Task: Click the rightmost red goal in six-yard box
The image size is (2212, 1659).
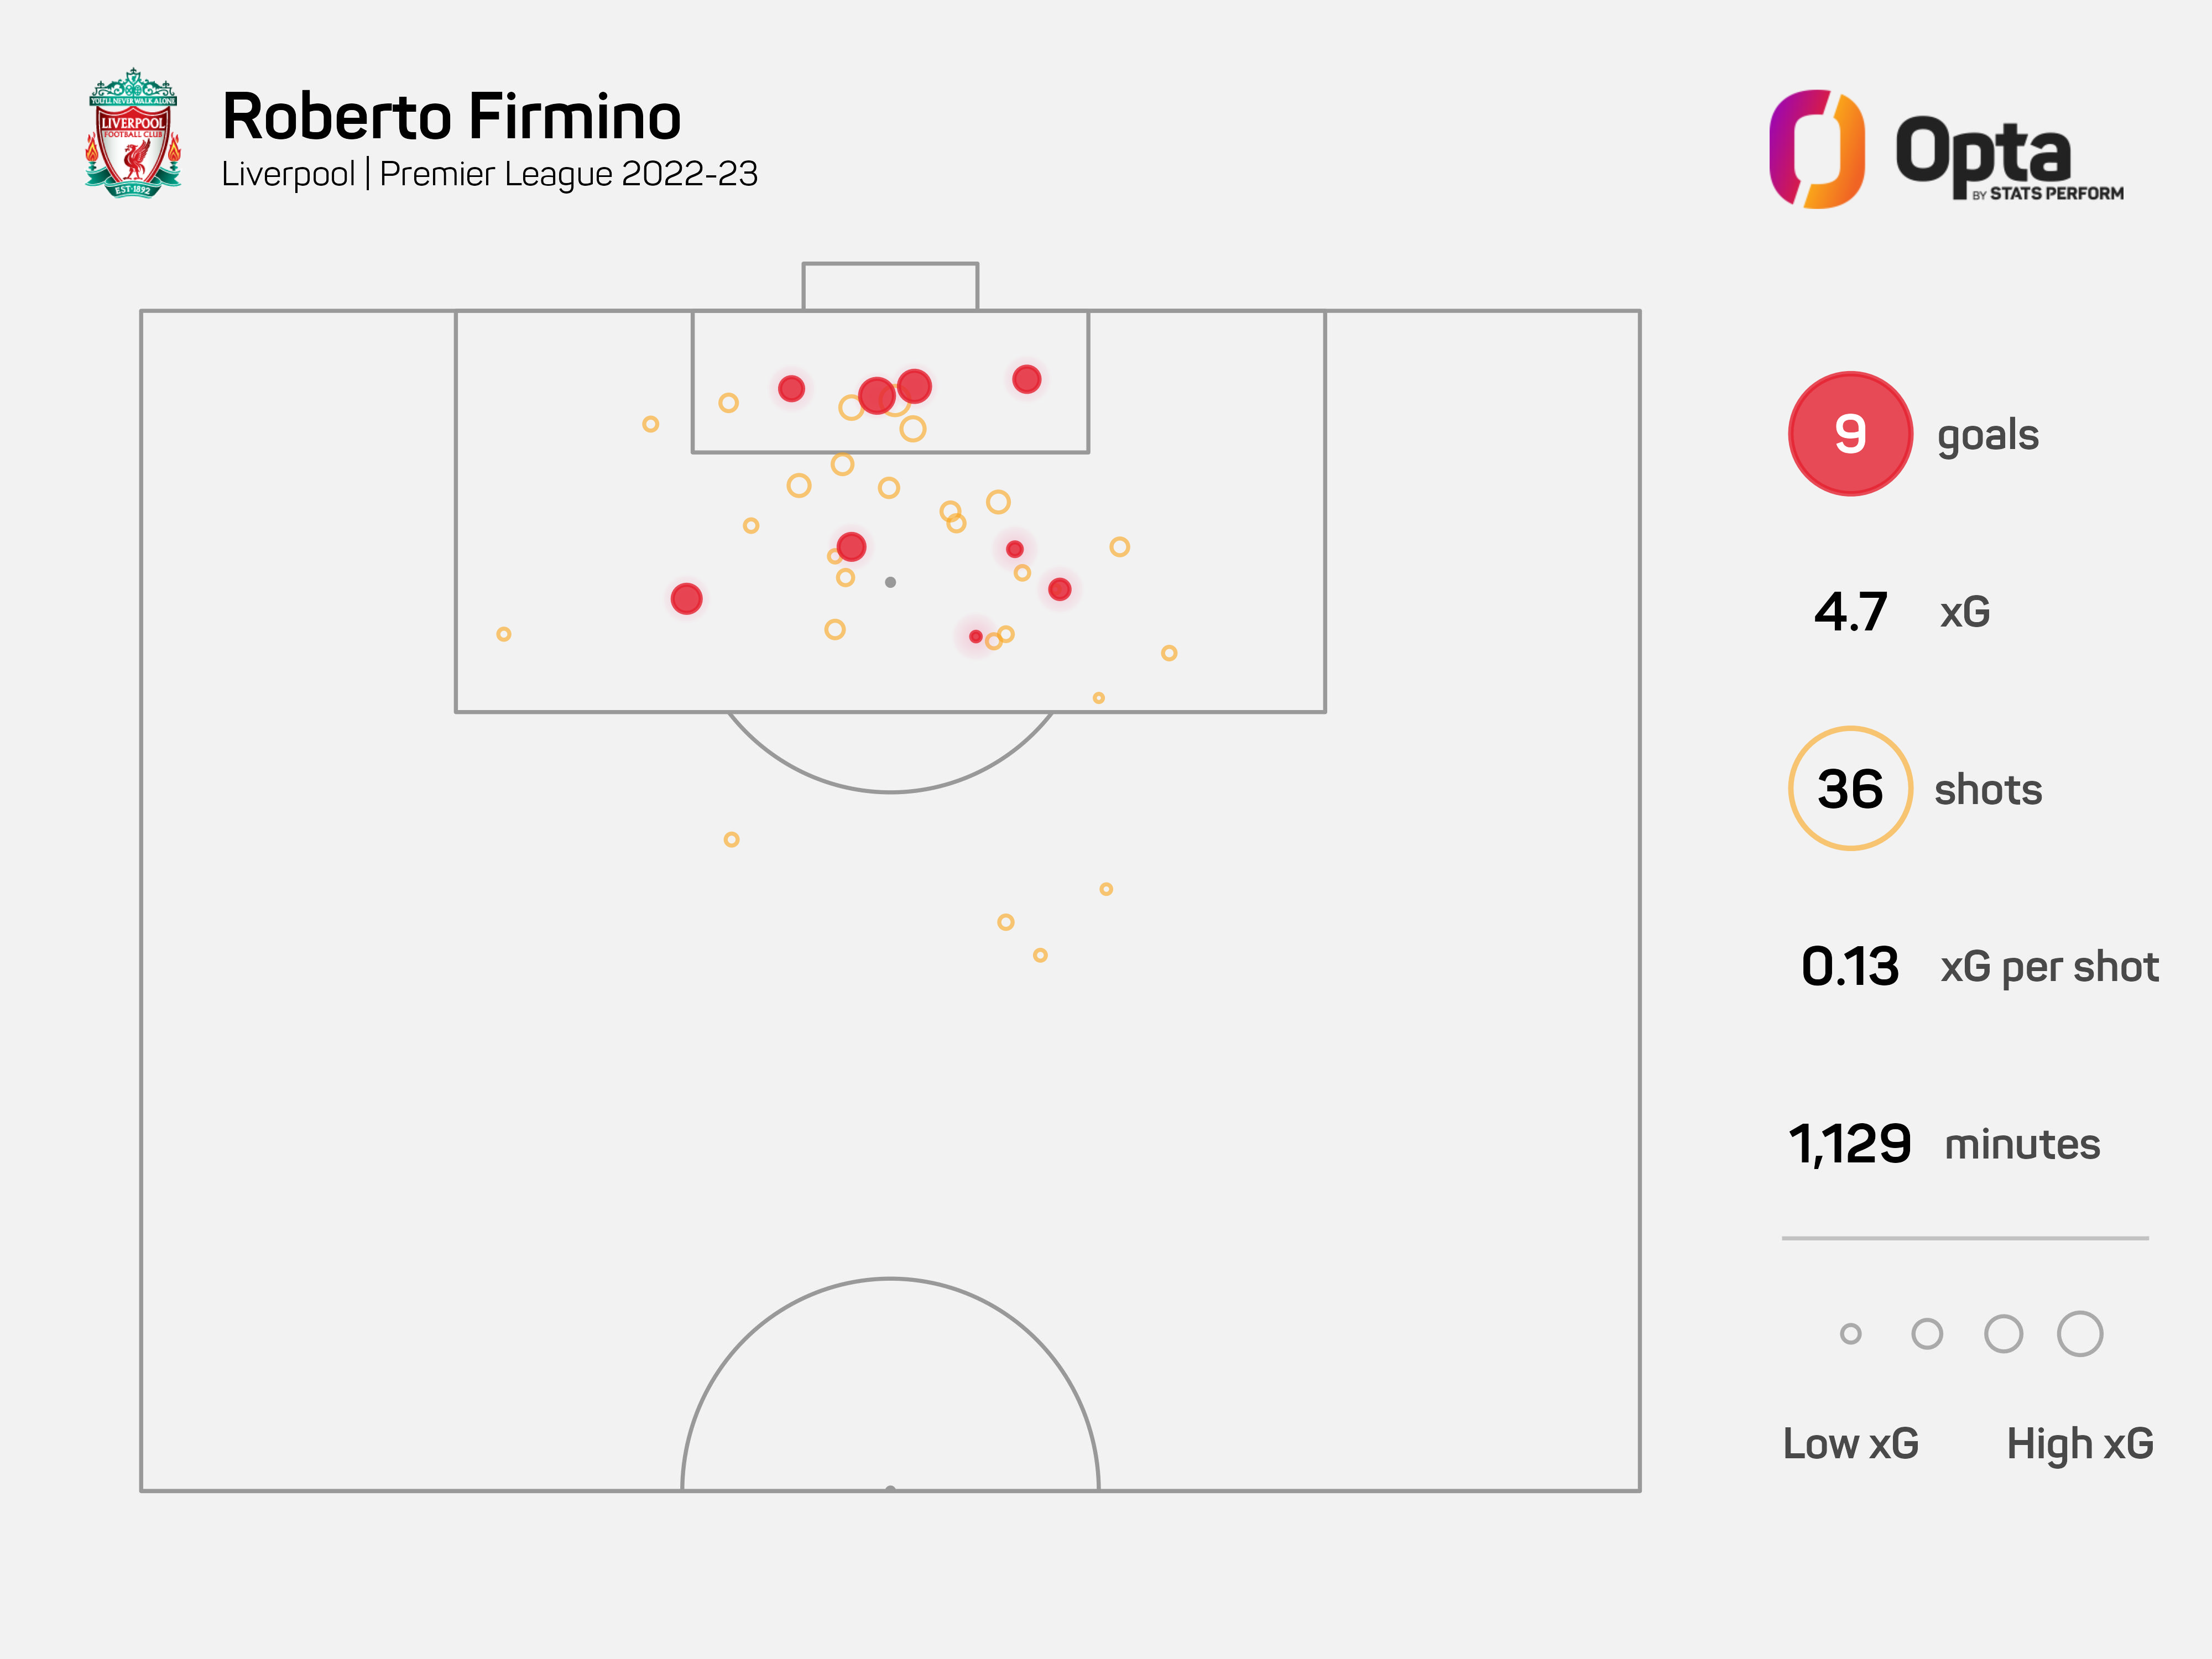Action: click(1026, 379)
